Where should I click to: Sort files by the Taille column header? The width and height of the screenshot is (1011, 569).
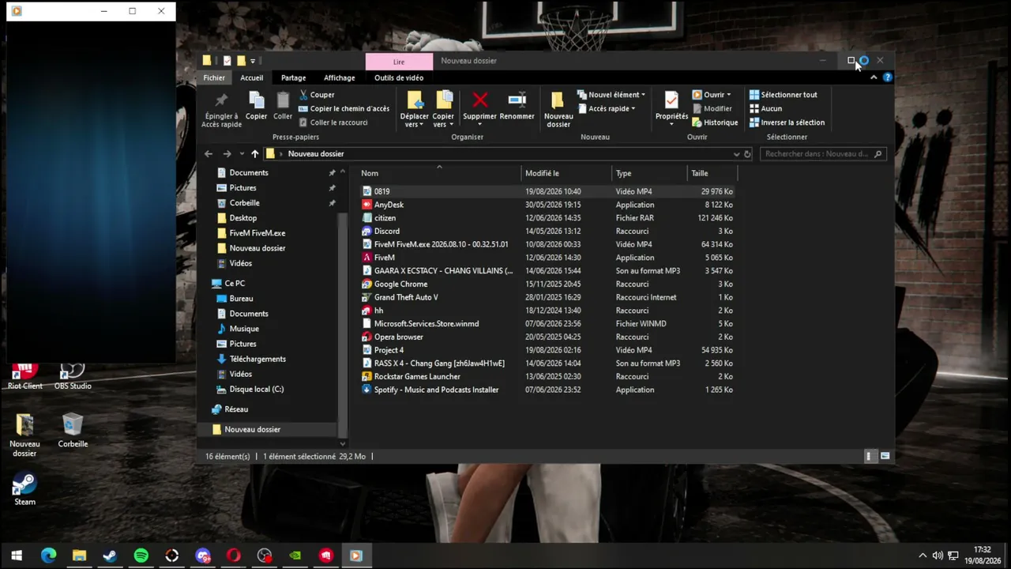[x=712, y=173]
